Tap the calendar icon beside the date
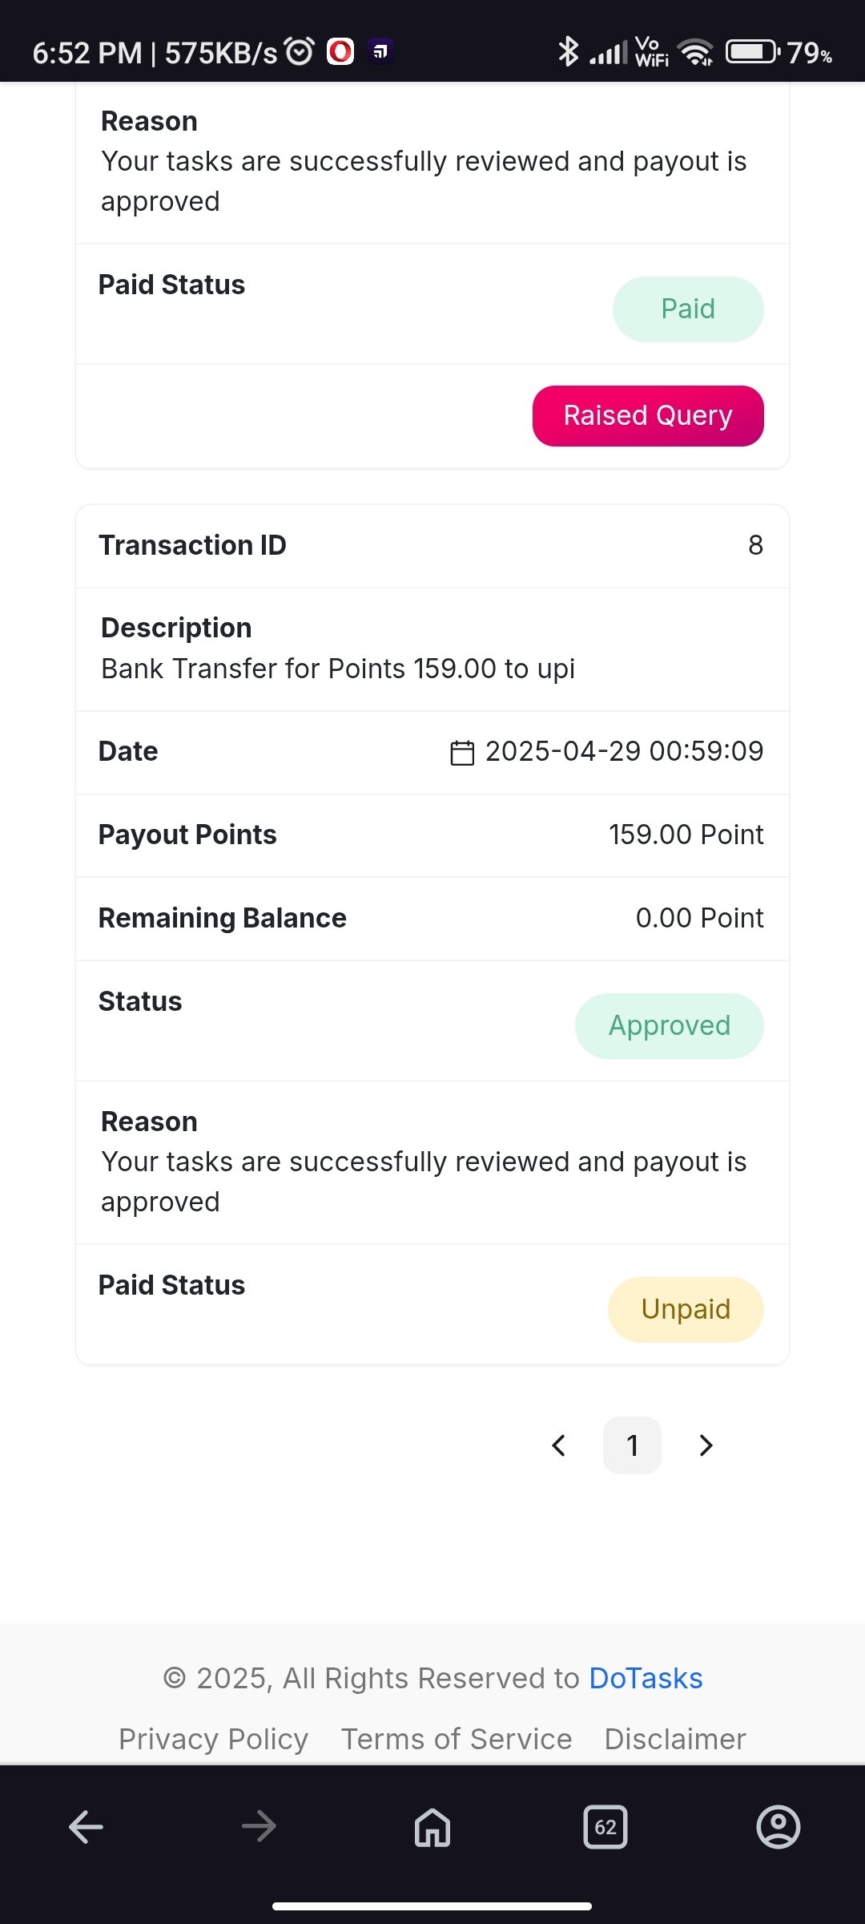This screenshot has height=1924, width=865. [462, 753]
